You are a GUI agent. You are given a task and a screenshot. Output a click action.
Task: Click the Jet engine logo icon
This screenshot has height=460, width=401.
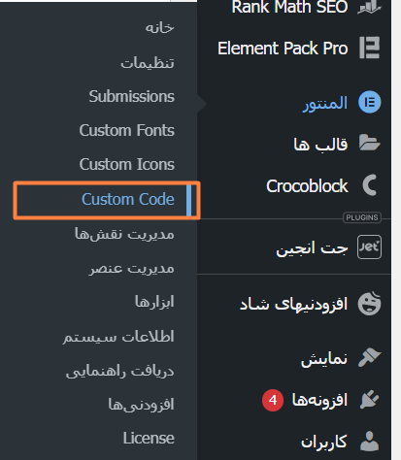click(369, 247)
